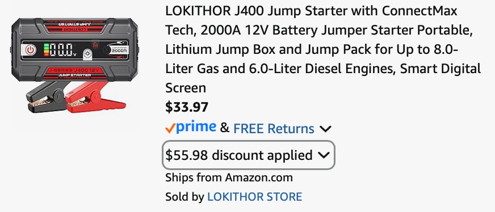Screen dimensions: 495x212
Task: Click the digital voltage display on the jump starter
Action: (63, 50)
